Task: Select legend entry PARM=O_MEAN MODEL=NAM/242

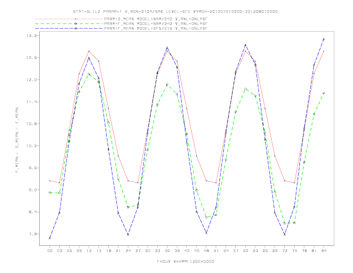Action: tap(156, 19)
